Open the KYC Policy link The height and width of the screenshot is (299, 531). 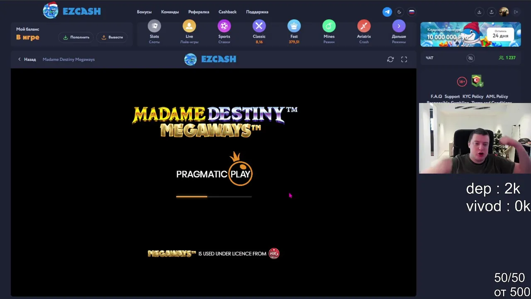[473, 96]
